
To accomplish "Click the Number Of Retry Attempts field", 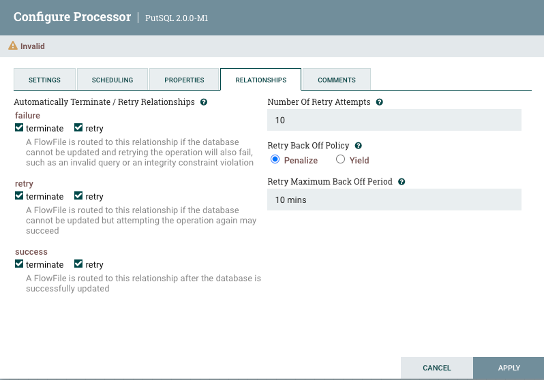I will tap(394, 121).
